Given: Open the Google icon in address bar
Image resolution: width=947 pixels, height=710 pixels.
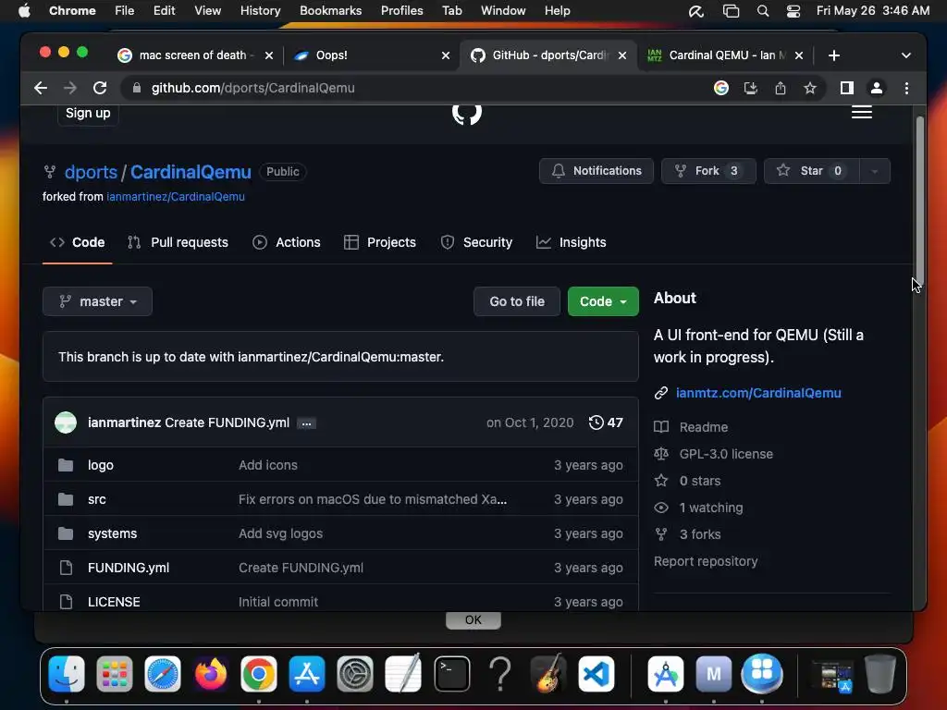Looking at the screenshot, I should 721,88.
